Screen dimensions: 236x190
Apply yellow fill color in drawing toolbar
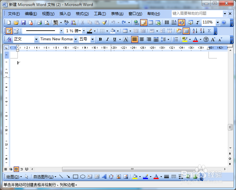point(135,177)
